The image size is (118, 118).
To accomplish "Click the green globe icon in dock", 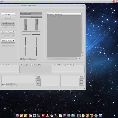I will (69, 115).
